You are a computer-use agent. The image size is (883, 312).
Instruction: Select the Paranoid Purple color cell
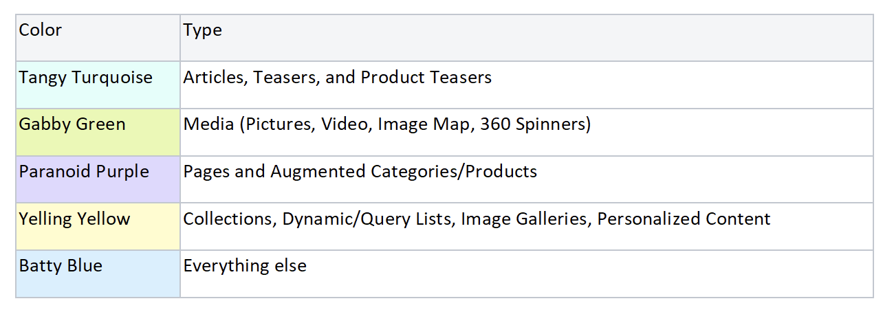[x=98, y=179]
